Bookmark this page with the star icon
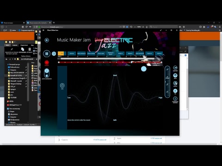Image resolution: width=222 pixels, height=166 pixels. point(127,27)
